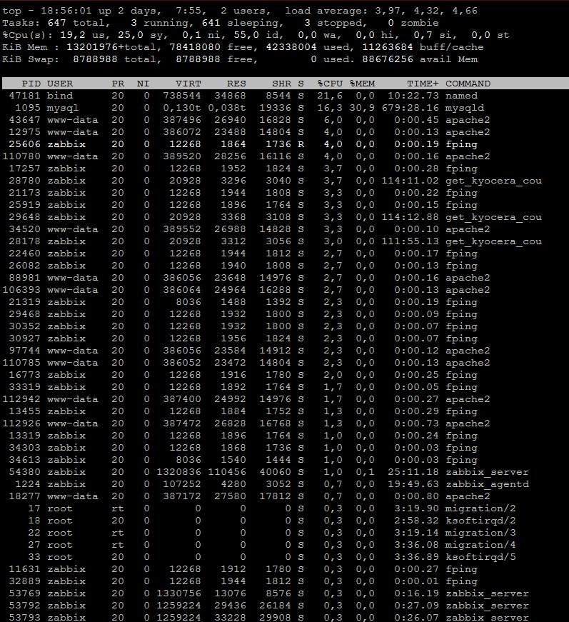The height and width of the screenshot is (622, 569).
Task: Click VIRT 1320836 of zabbix_server
Action: pos(178,472)
